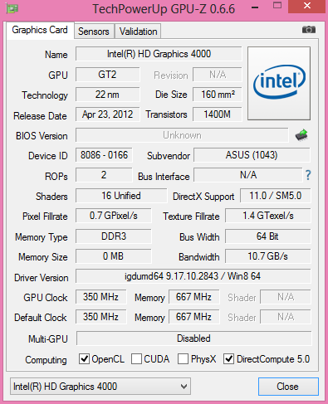Maximize the GPU-Z window
Viewport: 328px width, 404px height.
click(x=277, y=6)
